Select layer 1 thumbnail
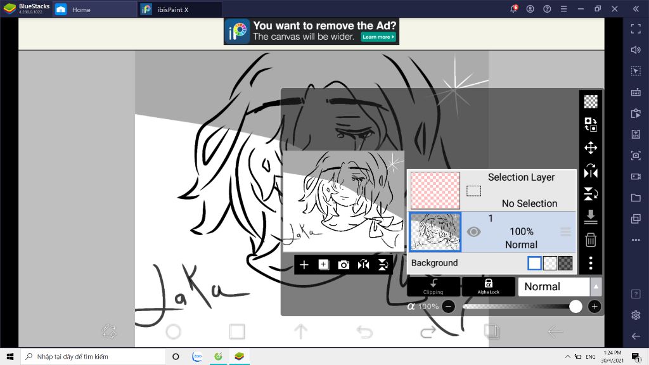 tap(435, 232)
